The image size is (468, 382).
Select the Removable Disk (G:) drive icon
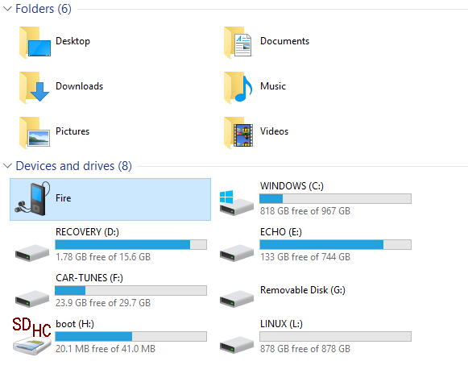tap(237, 299)
